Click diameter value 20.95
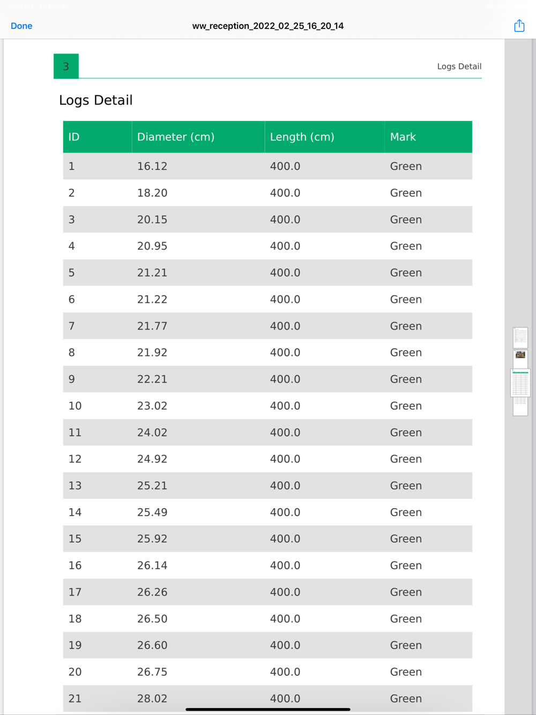 pyautogui.click(x=152, y=246)
